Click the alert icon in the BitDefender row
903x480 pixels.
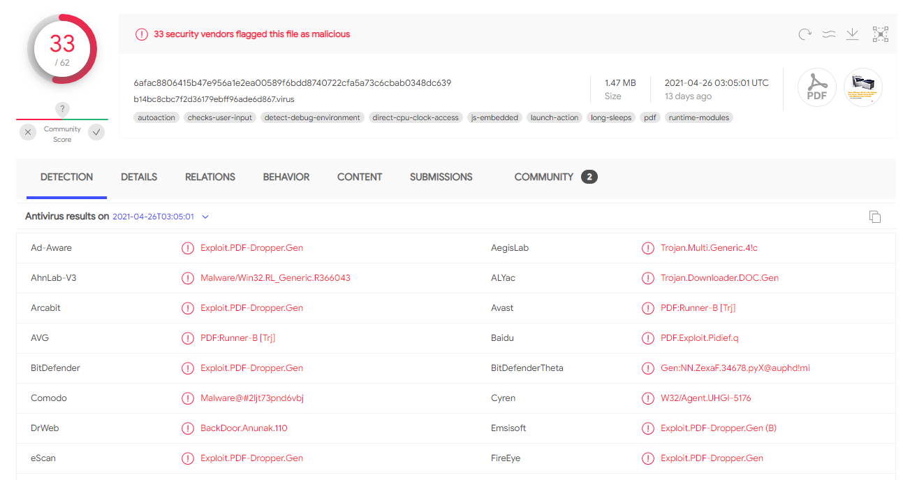tap(188, 368)
